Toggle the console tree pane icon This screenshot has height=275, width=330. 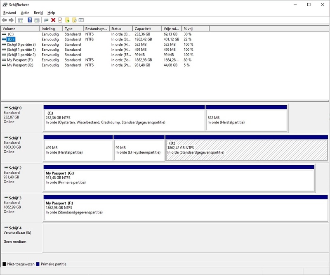pyautogui.click(x=20, y=20)
